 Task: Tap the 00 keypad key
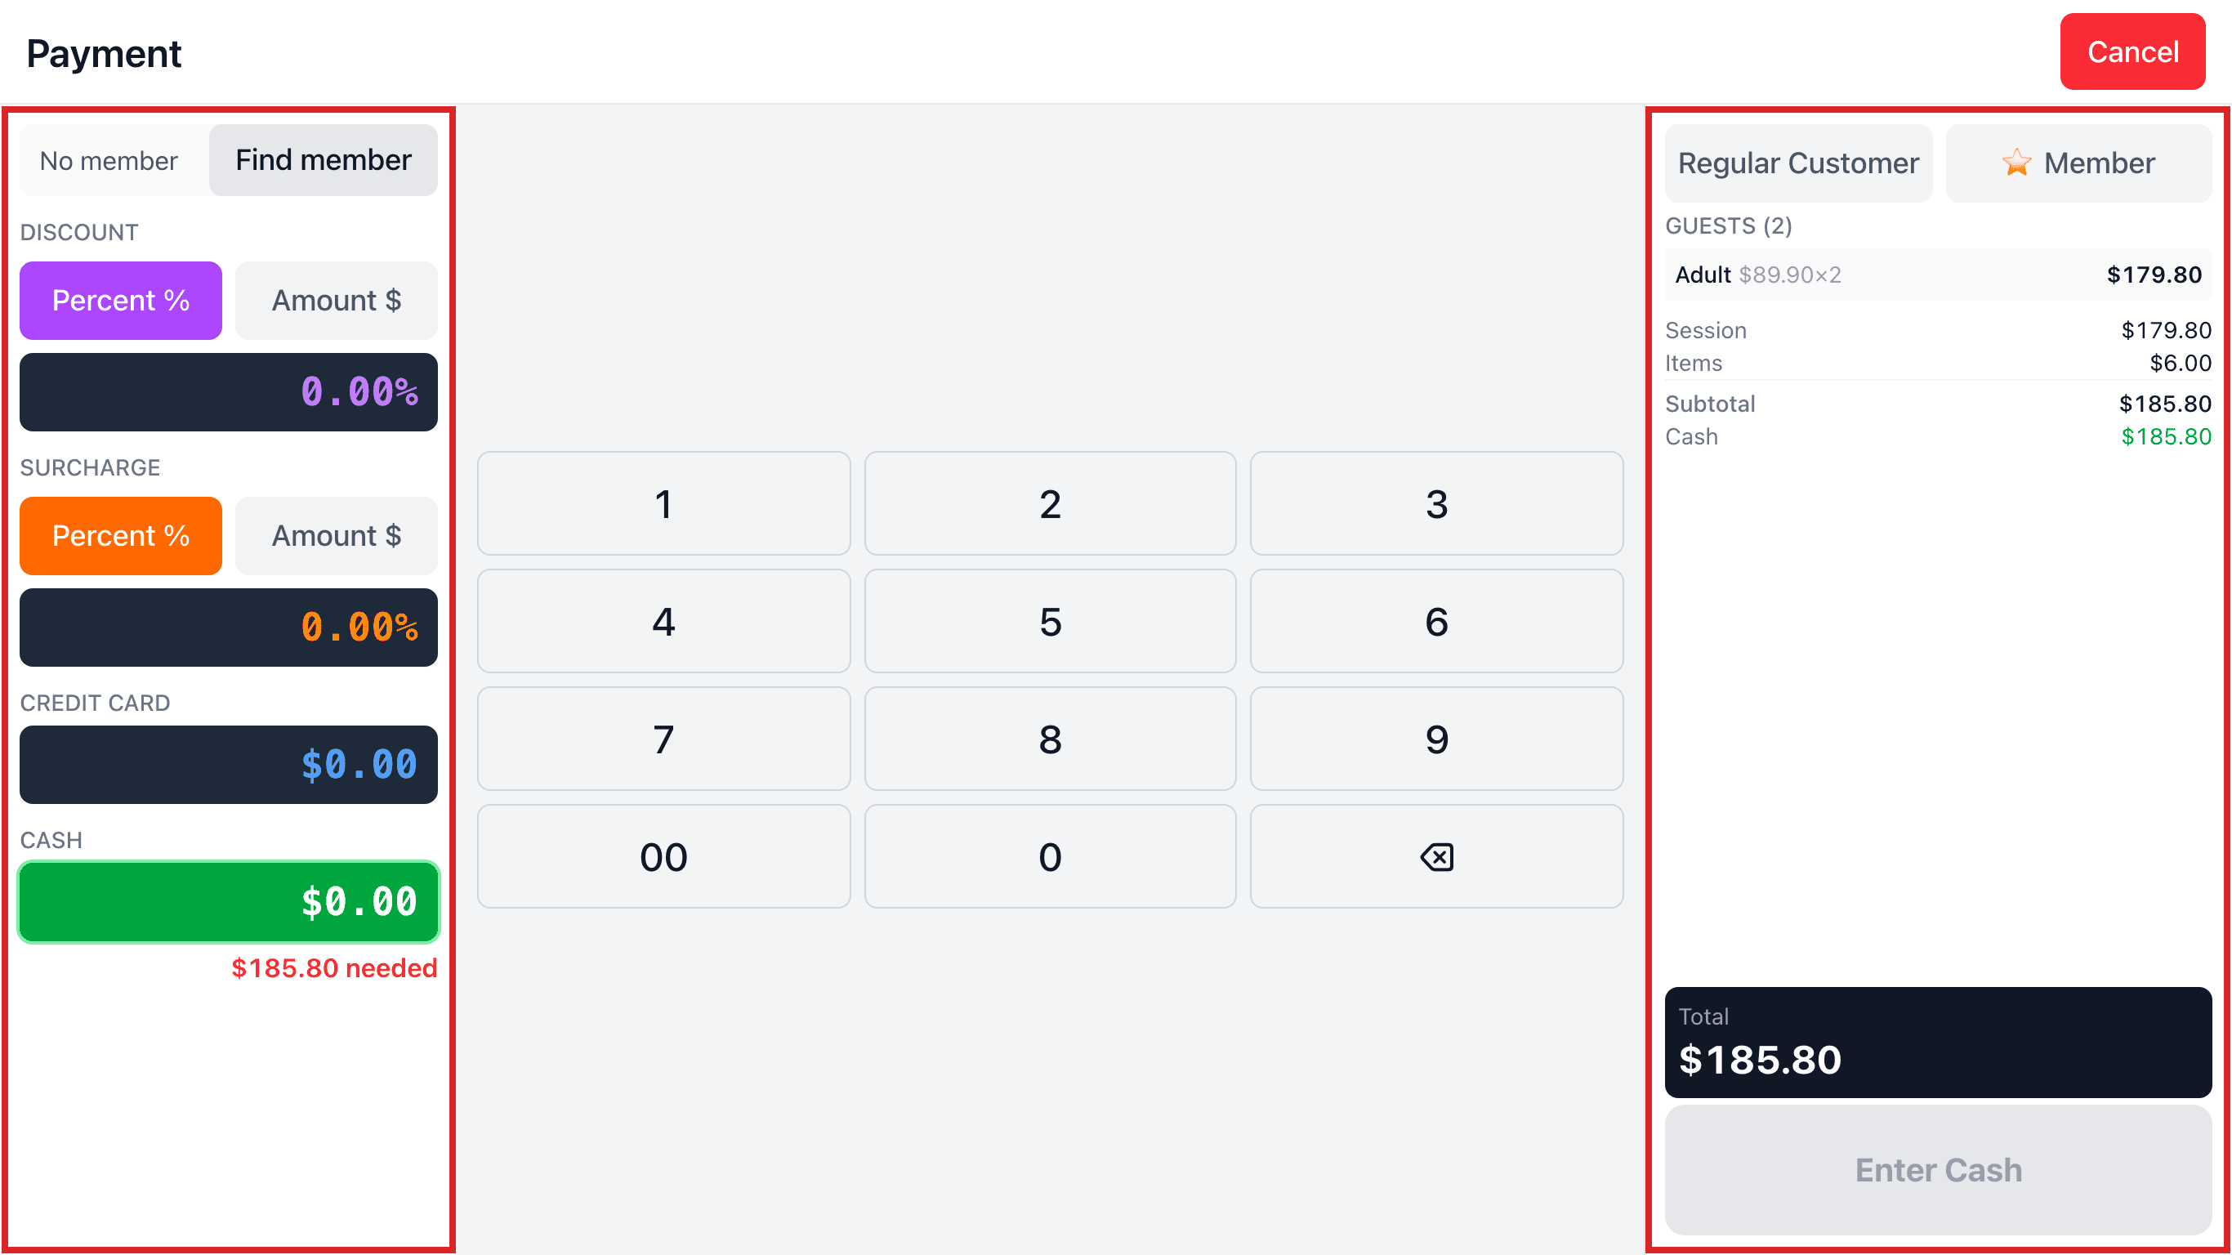point(663,856)
